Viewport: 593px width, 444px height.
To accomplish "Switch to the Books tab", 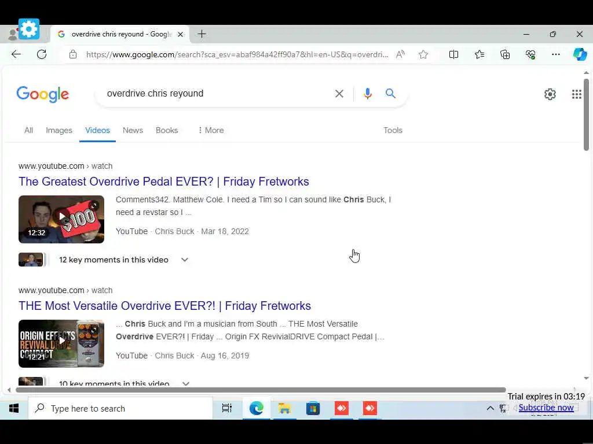I will 167,130.
